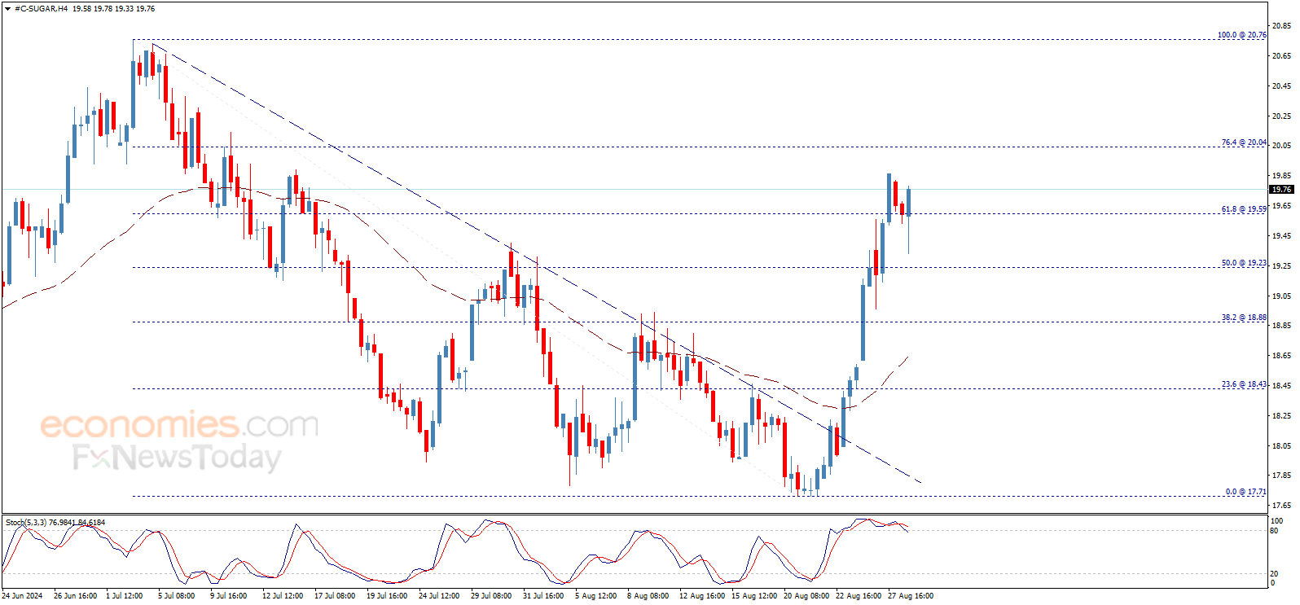Click the 20.85 price axis value
This screenshot has width=1300, height=605.
pos(1281,26)
